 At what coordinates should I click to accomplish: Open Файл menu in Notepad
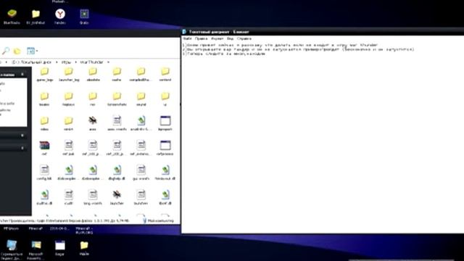(187, 38)
